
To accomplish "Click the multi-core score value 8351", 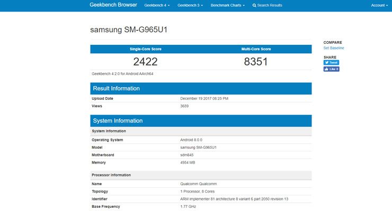I will click(x=256, y=62).
